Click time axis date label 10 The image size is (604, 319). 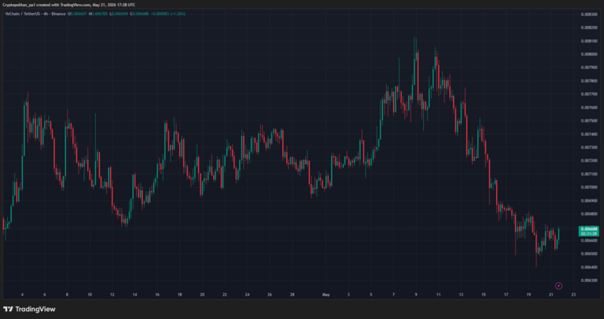(90, 295)
